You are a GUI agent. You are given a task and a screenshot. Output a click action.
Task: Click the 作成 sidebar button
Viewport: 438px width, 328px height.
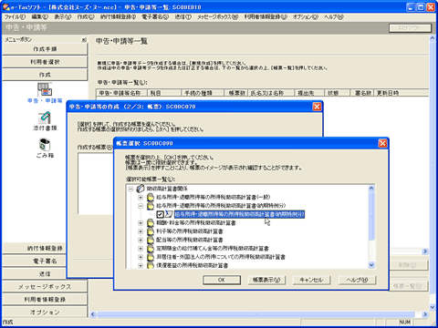click(45, 75)
